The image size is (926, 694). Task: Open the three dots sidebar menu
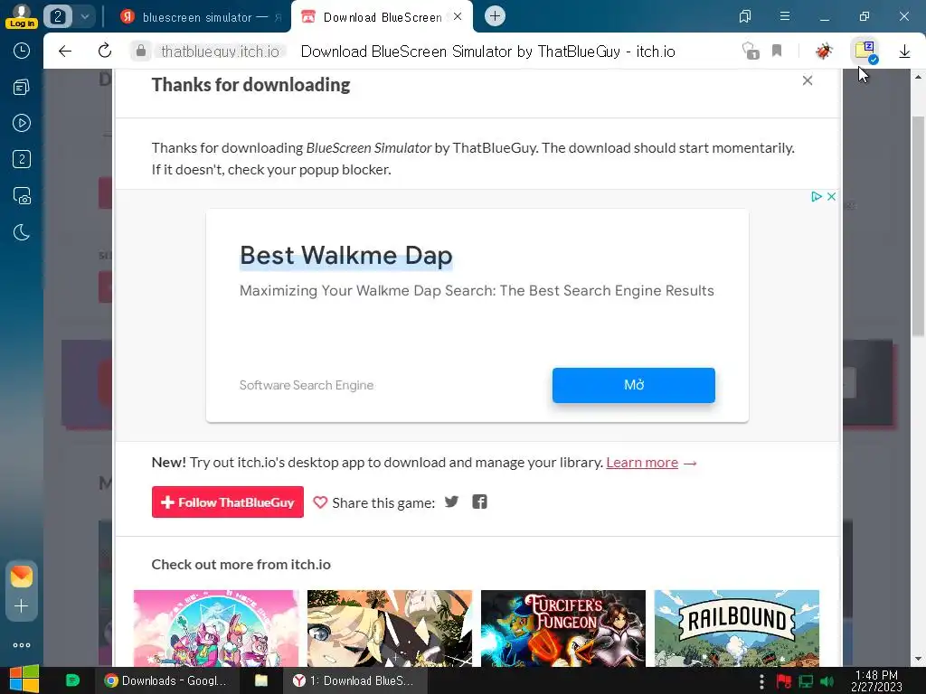coord(22,645)
